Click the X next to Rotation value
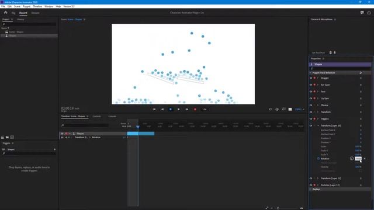 click(365, 159)
